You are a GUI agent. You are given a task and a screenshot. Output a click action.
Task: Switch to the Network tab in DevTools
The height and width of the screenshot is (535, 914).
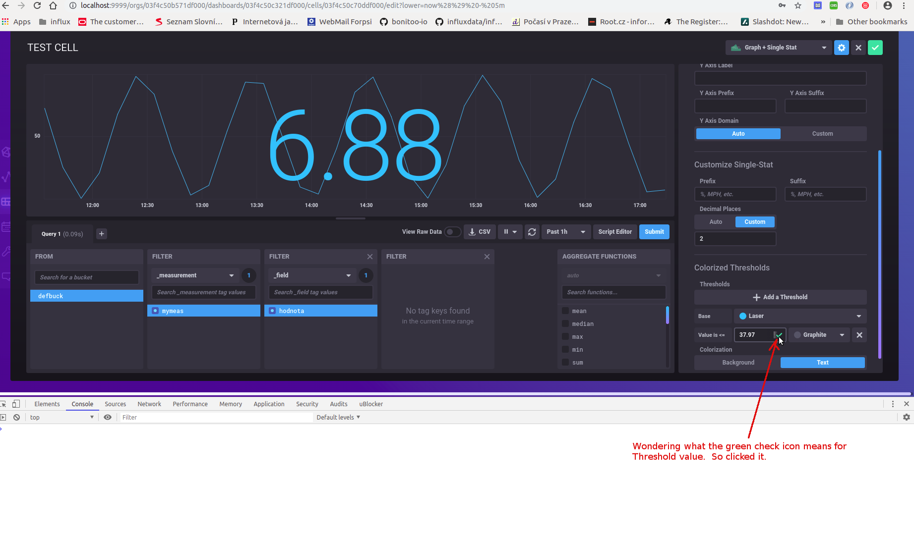click(x=149, y=404)
